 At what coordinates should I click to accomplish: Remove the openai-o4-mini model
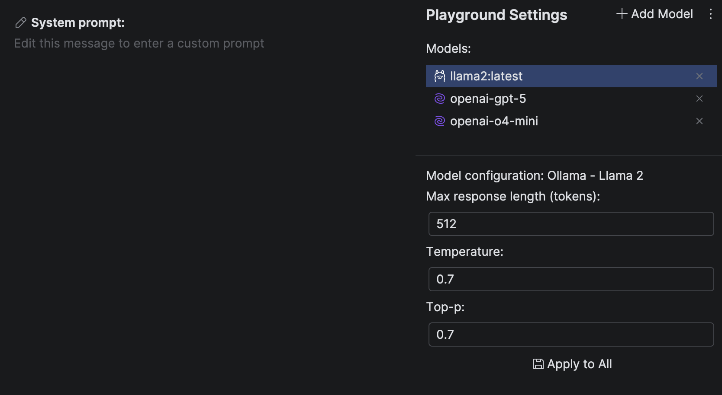coord(699,121)
